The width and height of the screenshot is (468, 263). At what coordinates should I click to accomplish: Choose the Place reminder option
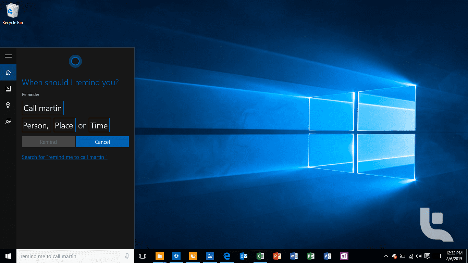click(x=65, y=125)
